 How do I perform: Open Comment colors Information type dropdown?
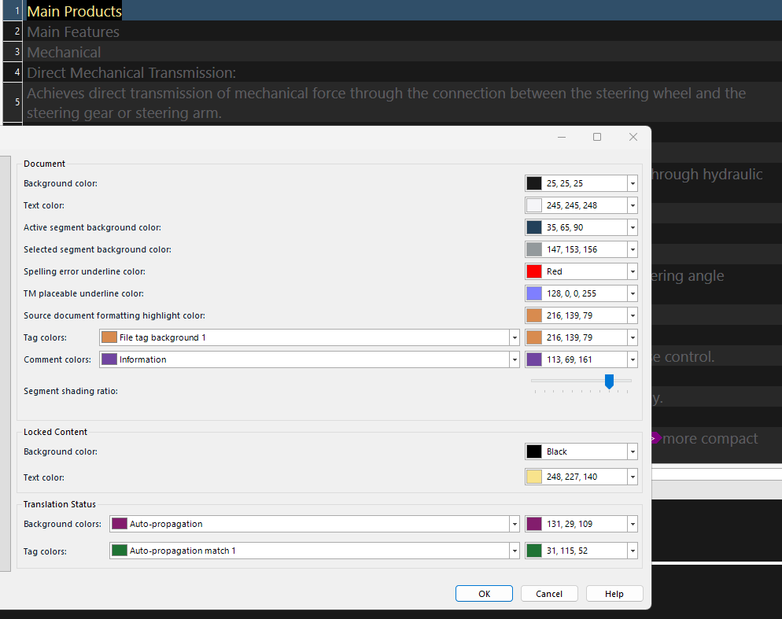click(x=515, y=359)
